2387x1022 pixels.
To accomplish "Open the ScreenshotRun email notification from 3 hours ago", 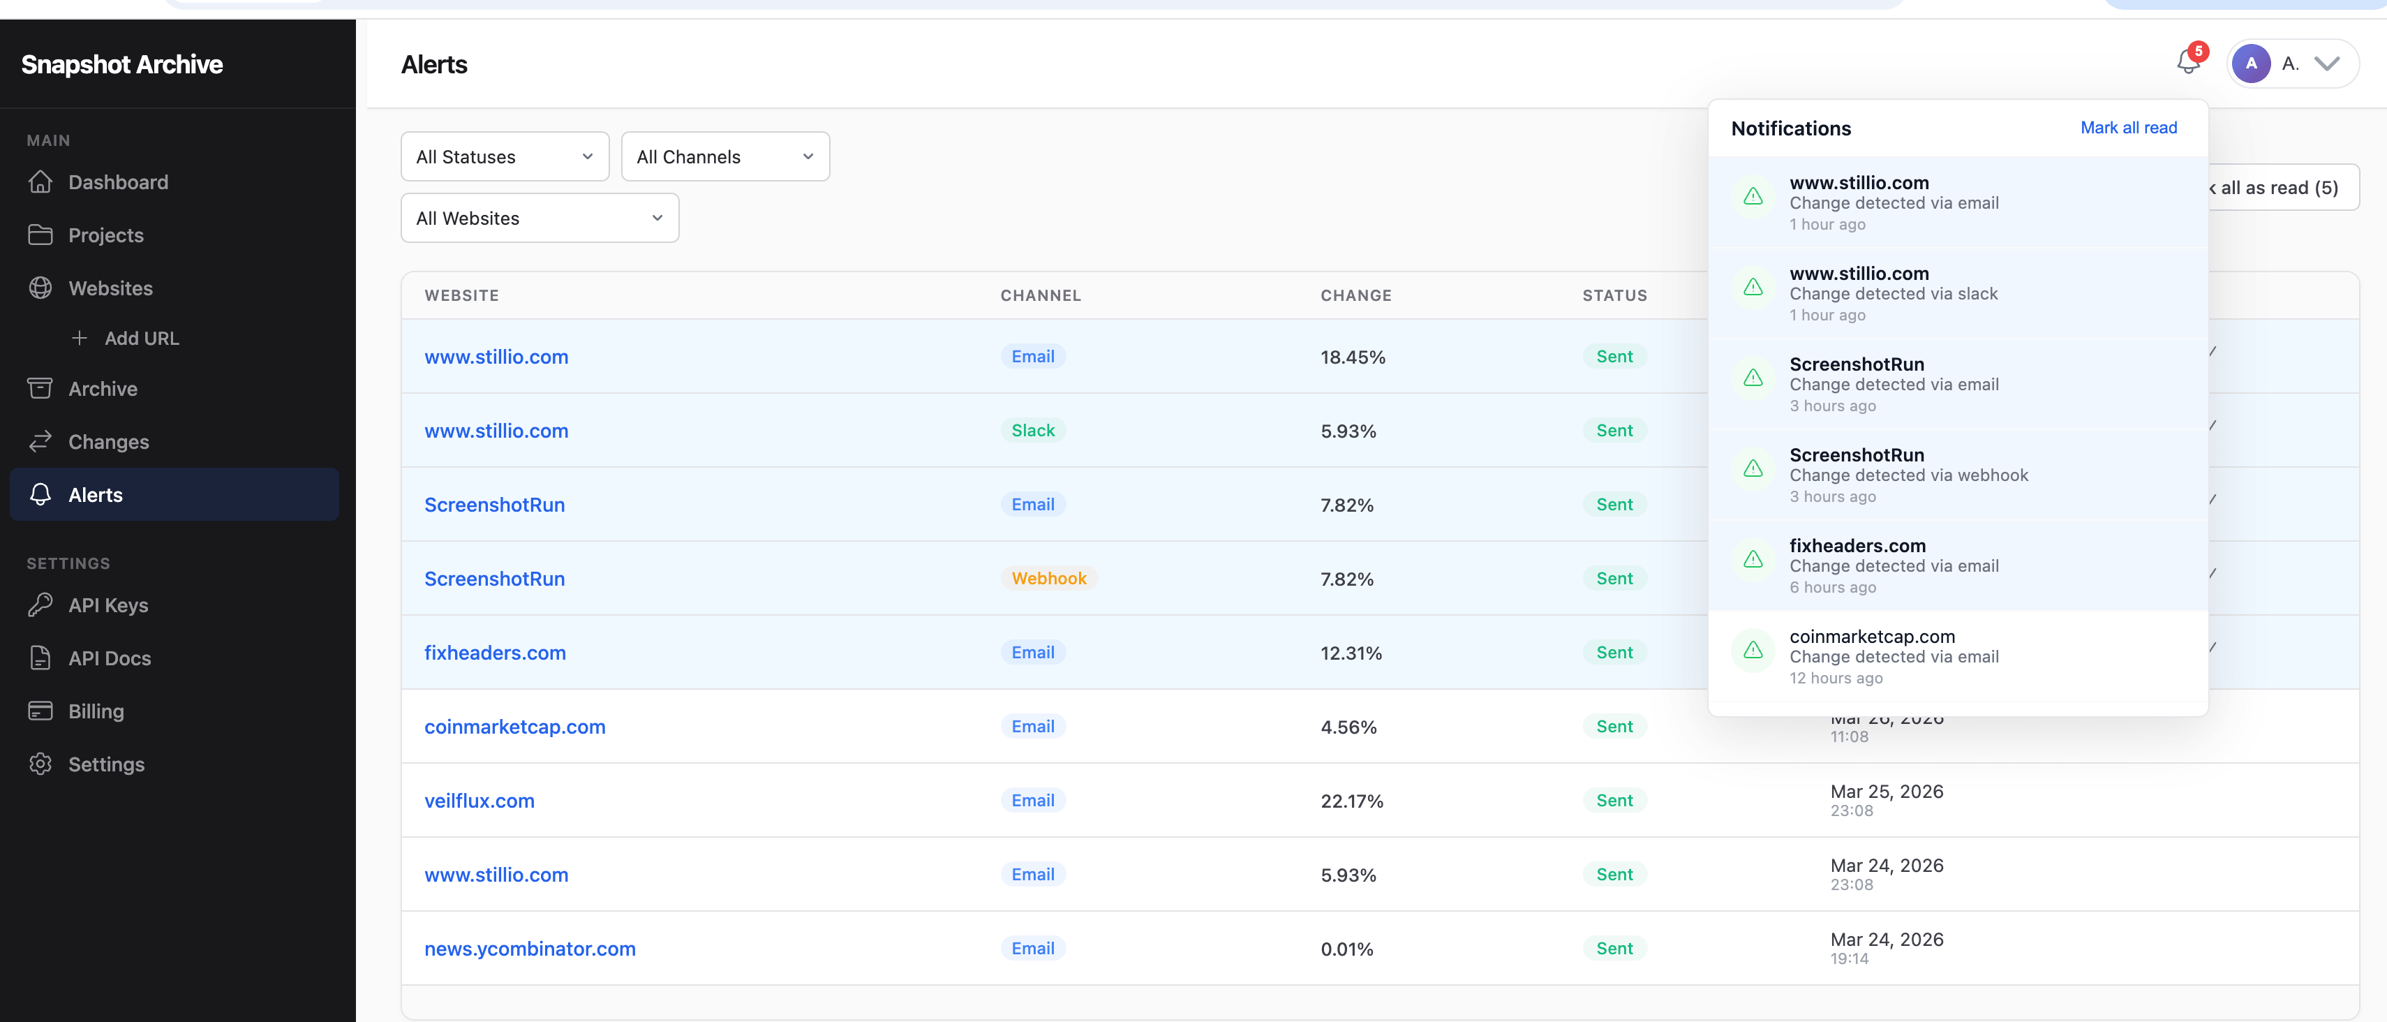I will click(1957, 383).
